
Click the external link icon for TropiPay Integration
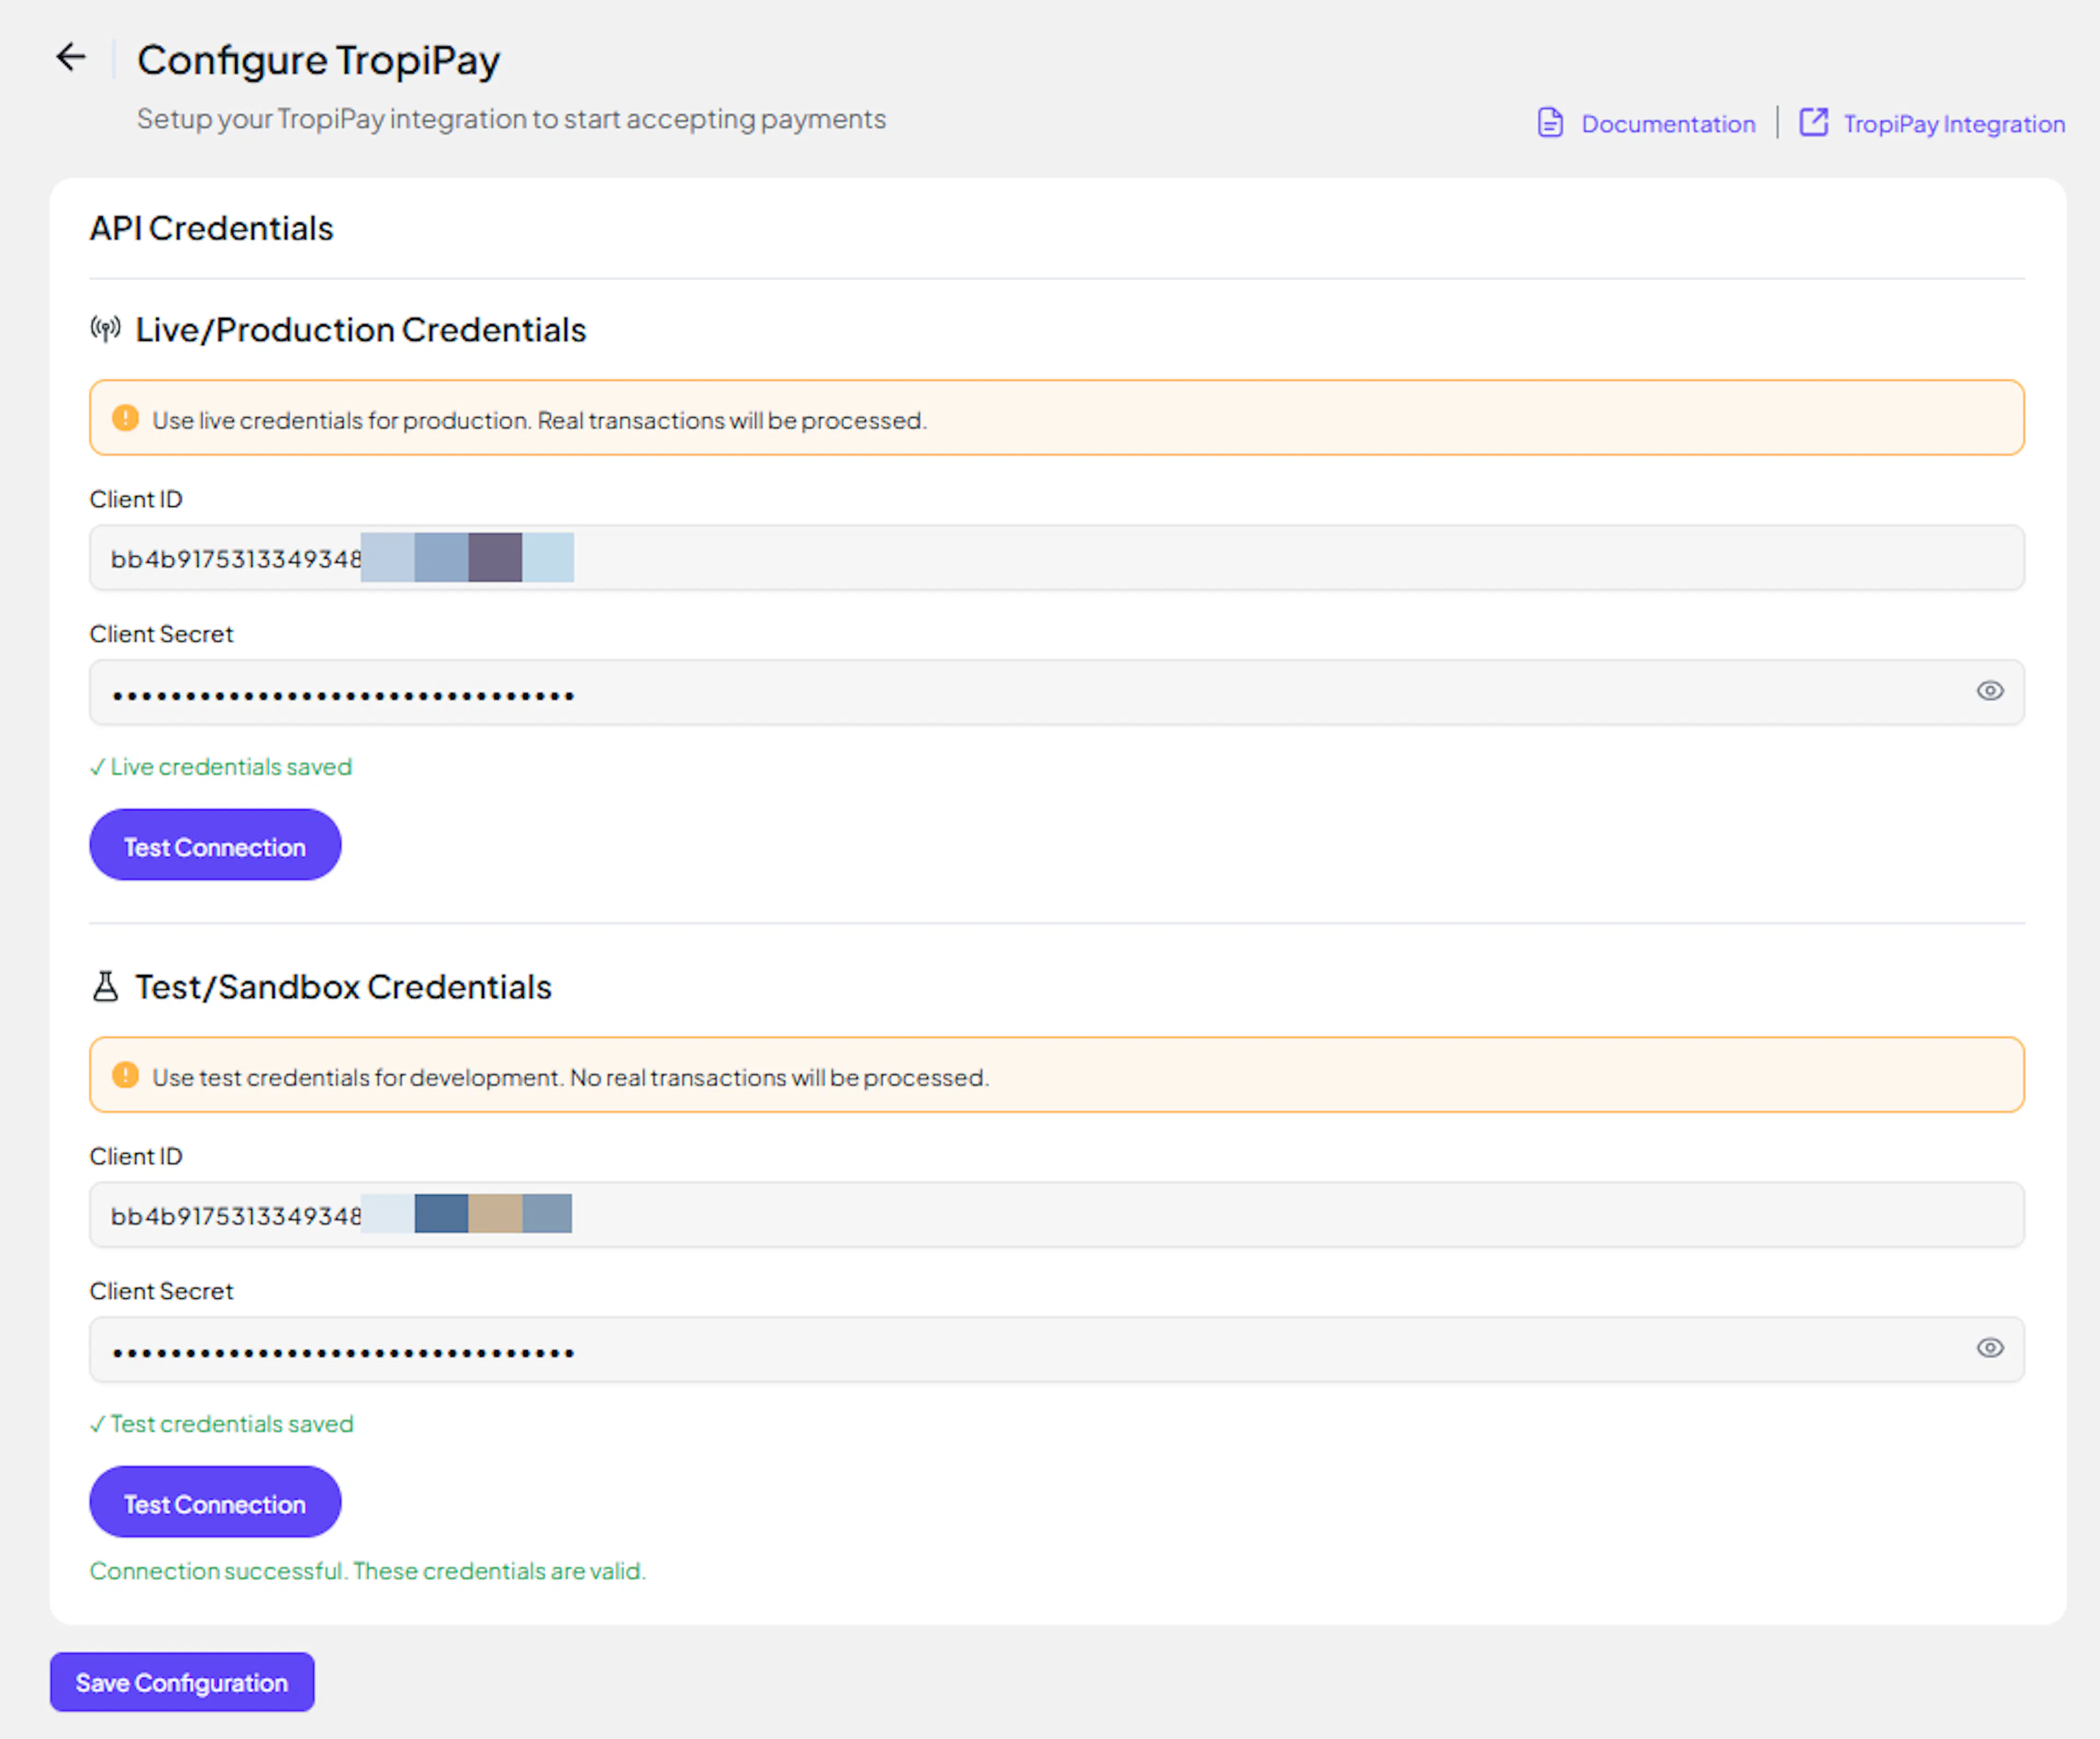click(x=1813, y=122)
